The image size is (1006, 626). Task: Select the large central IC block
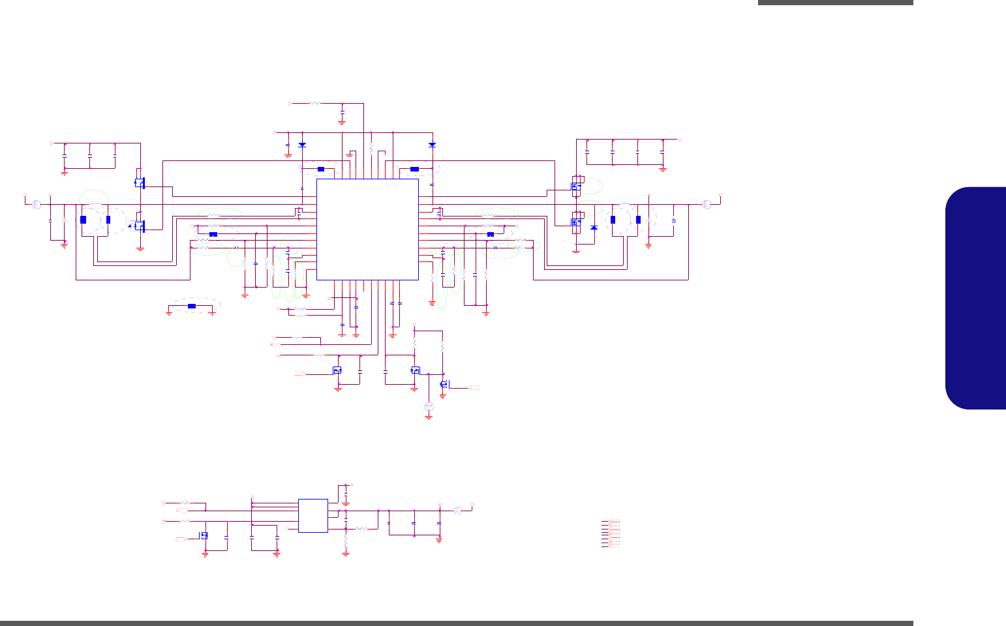coord(367,230)
